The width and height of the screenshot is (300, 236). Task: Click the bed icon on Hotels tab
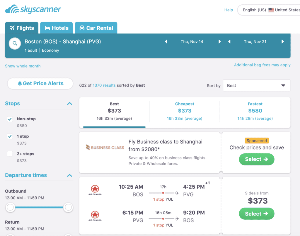coord(47,28)
